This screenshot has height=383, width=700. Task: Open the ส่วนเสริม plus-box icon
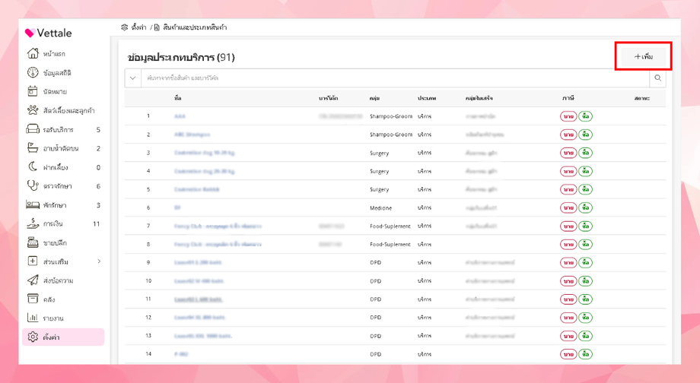tap(33, 261)
